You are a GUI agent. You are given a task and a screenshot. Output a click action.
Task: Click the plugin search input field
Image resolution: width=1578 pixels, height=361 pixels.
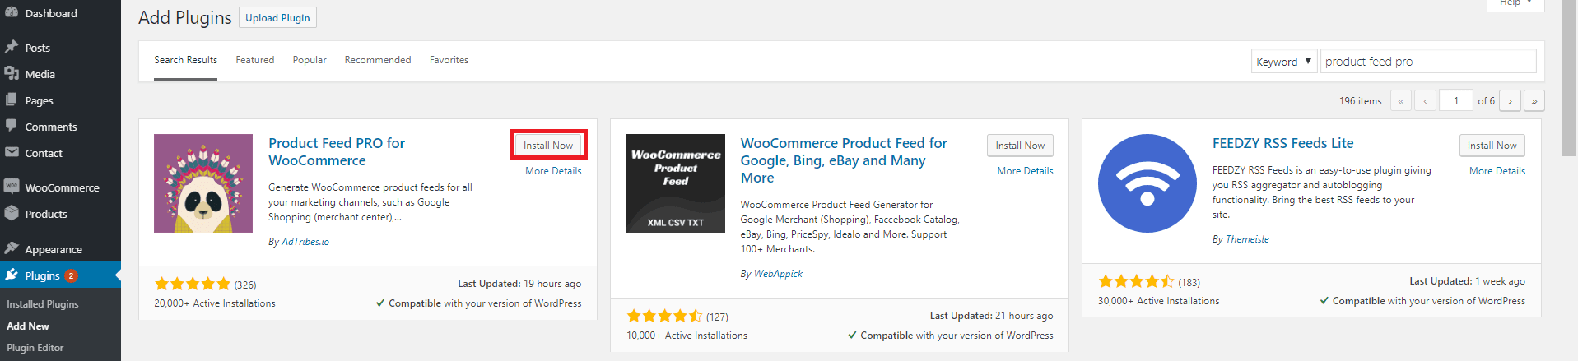1428,62
